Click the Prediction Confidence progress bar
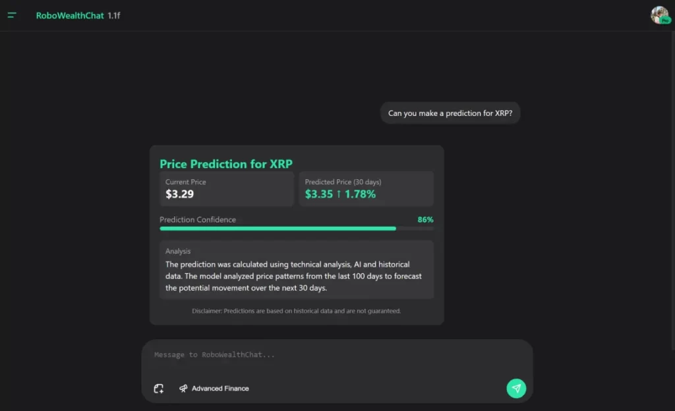675x411 pixels. [x=296, y=229]
